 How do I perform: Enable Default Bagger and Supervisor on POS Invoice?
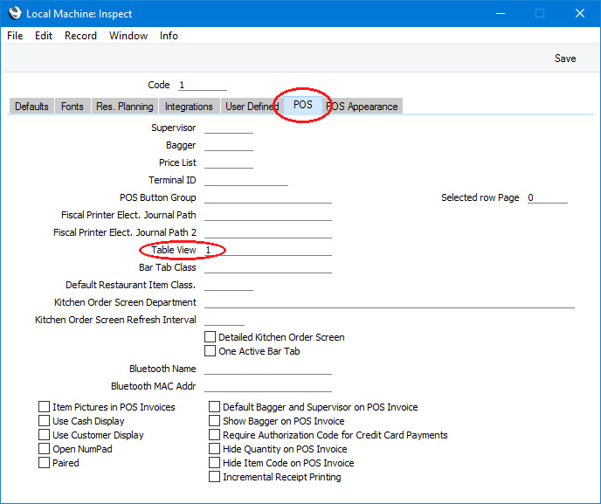pos(214,407)
